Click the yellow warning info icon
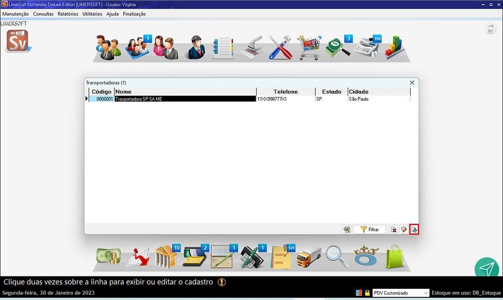This screenshot has width=503, height=300. point(222,282)
